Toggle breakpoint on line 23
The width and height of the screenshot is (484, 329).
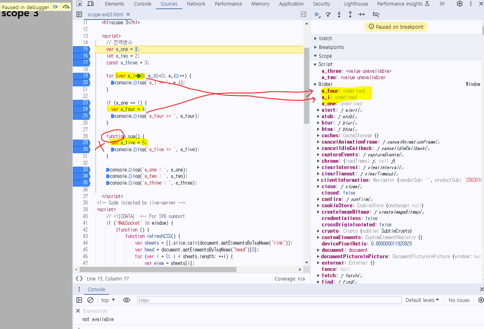point(82,102)
